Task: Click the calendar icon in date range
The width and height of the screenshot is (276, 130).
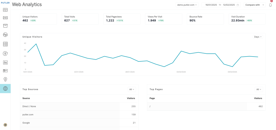Action: (238, 5)
